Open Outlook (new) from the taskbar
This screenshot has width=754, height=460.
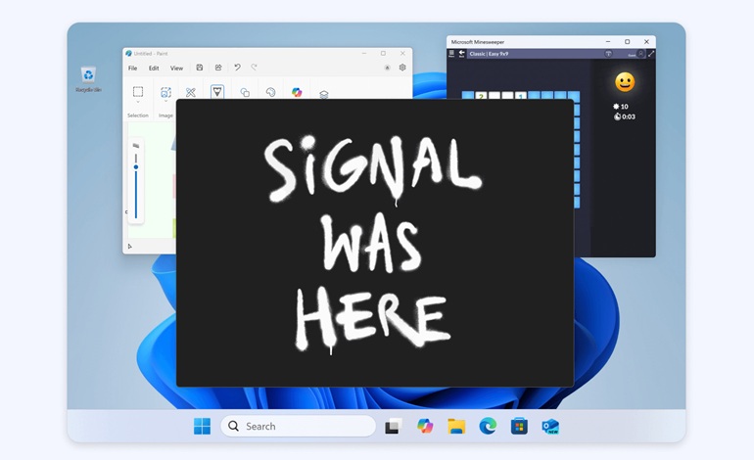550,426
